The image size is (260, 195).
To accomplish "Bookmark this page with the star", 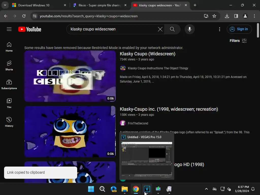I will tap(214, 16).
